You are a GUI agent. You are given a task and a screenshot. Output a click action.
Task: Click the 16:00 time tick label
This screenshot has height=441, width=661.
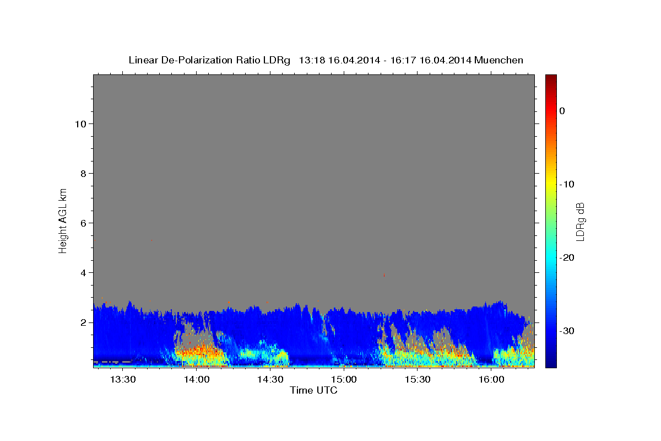(x=491, y=379)
